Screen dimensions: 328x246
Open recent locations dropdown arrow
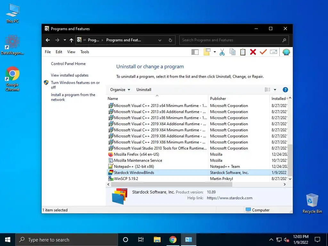(x=65, y=40)
